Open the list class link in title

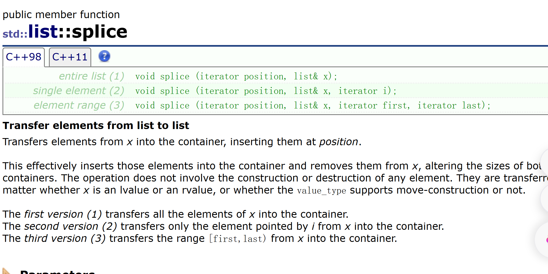43,31
